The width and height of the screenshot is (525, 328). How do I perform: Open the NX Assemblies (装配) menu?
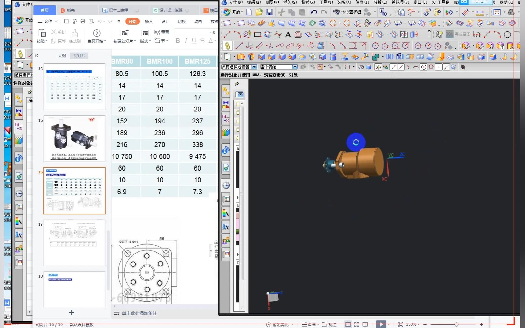pos(344,2)
